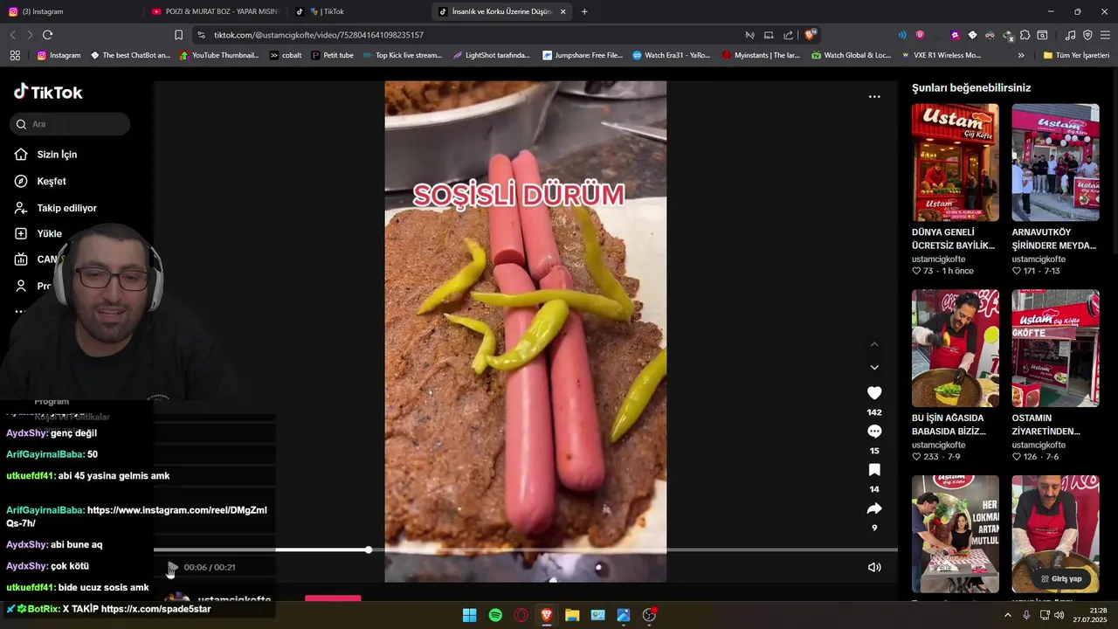Focus the Ara search field

pos(71,124)
